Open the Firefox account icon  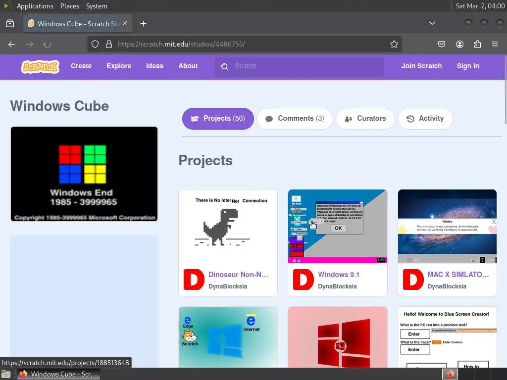pyautogui.click(x=459, y=44)
